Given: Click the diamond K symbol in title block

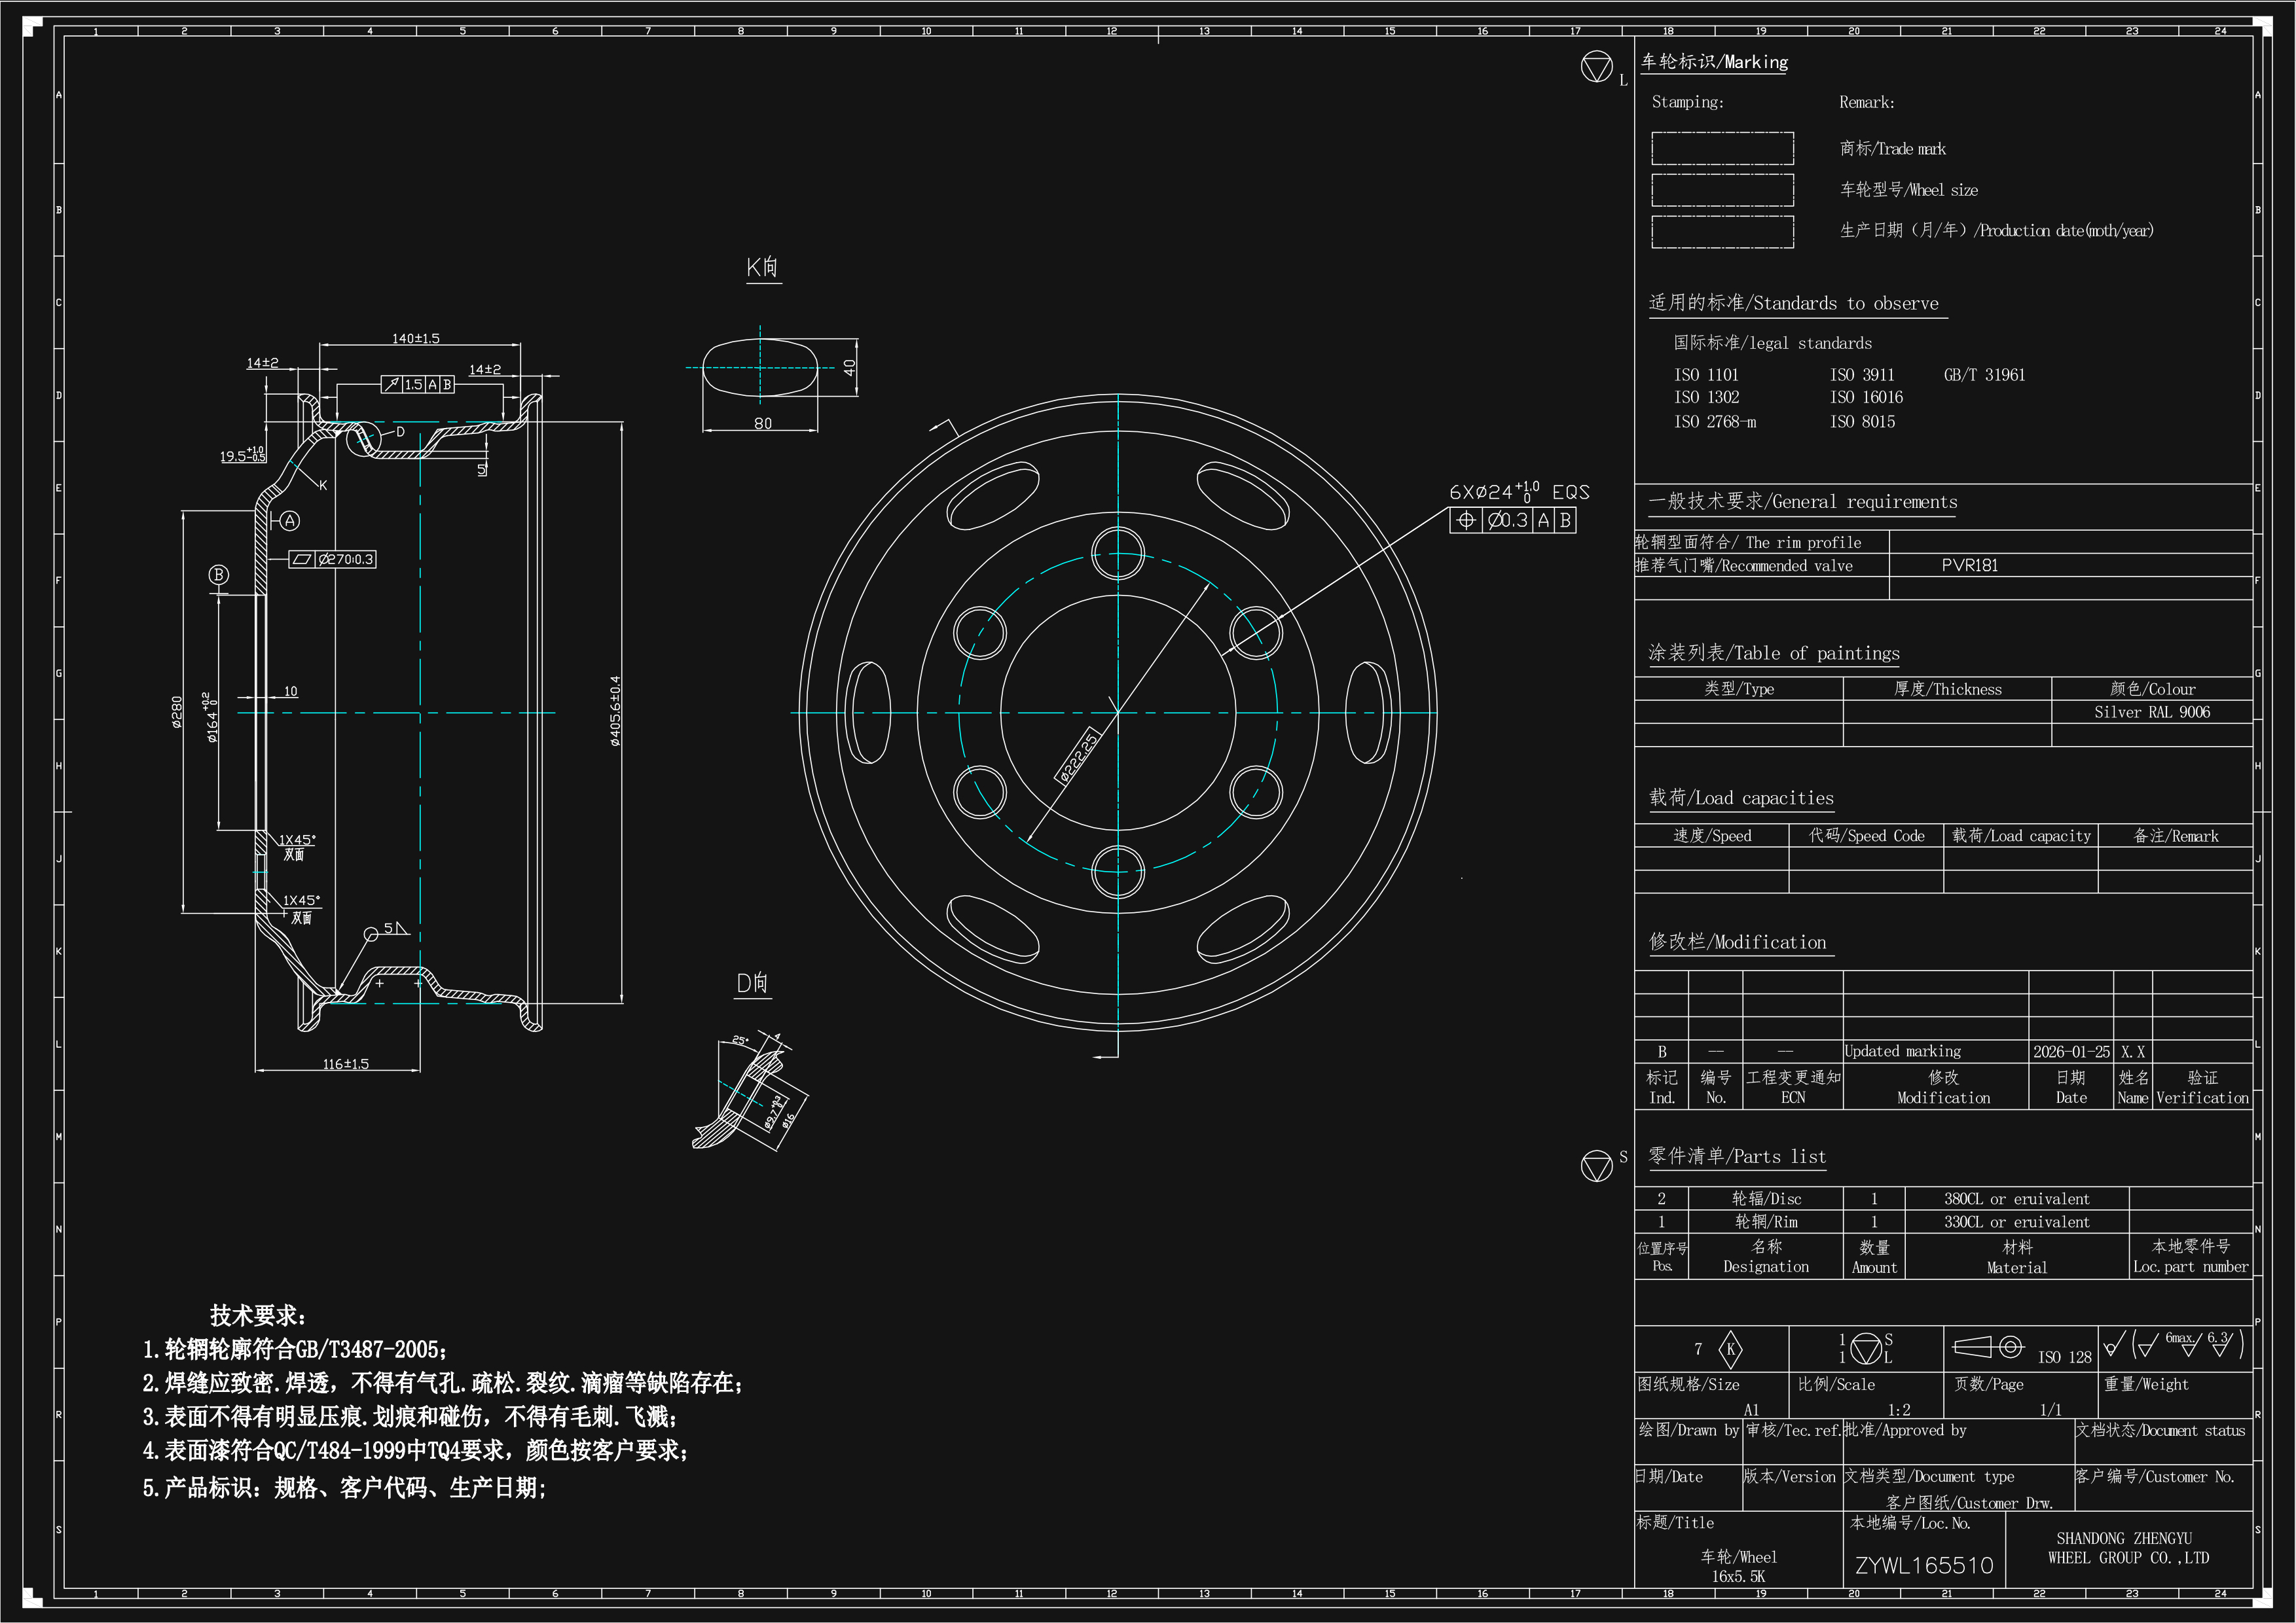Looking at the screenshot, I should (x=1730, y=1349).
